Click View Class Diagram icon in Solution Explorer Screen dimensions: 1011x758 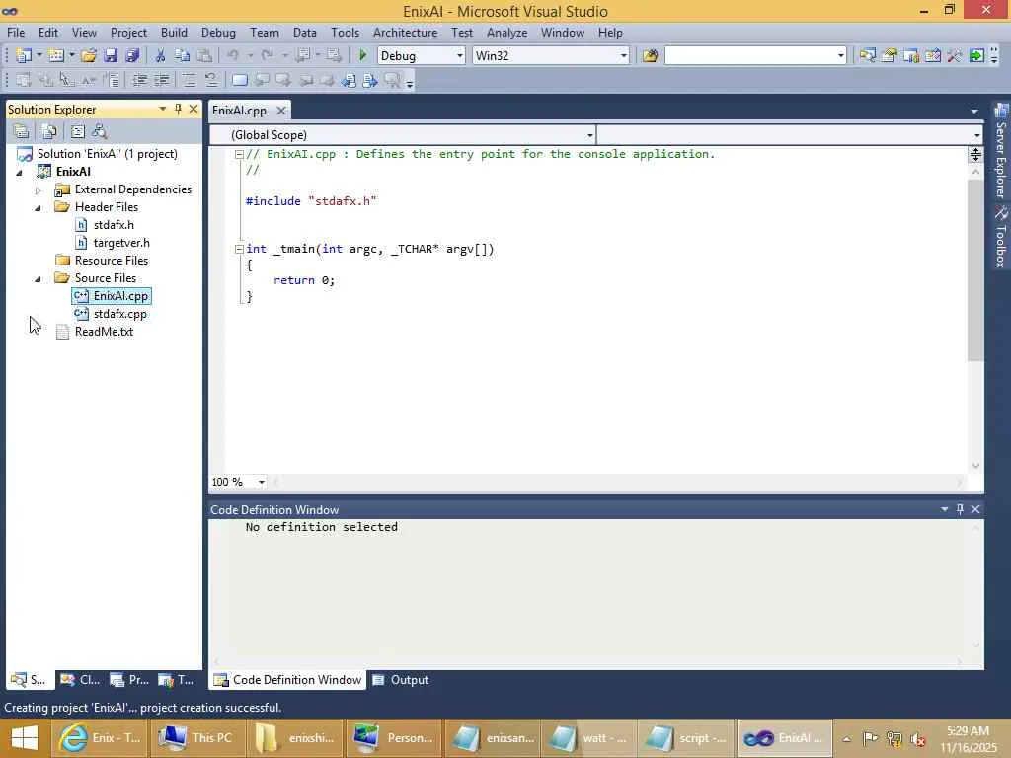pos(100,131)
